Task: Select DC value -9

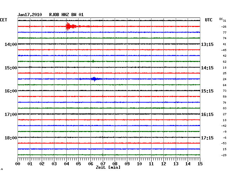Action: [x=224, y=132]
